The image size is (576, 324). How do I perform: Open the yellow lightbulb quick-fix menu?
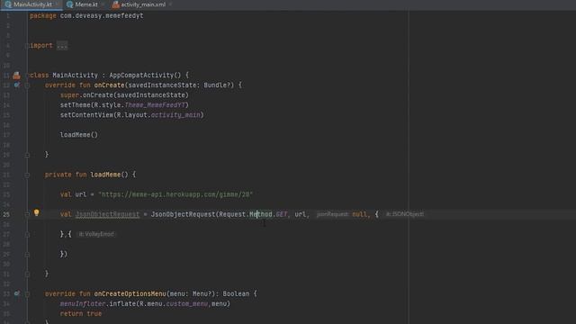pos(36,212)
